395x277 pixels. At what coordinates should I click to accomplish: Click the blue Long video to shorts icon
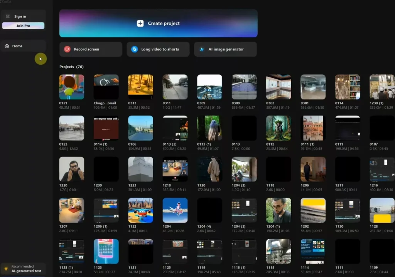(134, 49)
